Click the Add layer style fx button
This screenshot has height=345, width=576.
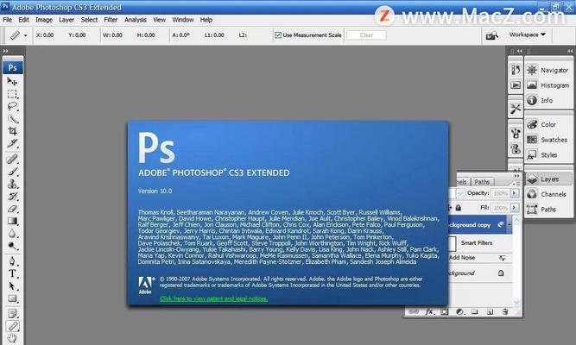[x=429, y=312]
